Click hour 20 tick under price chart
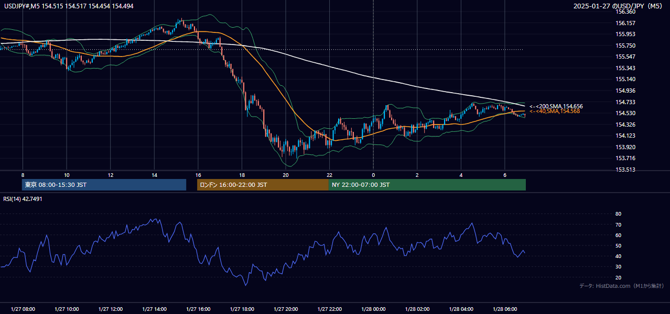 286,175
